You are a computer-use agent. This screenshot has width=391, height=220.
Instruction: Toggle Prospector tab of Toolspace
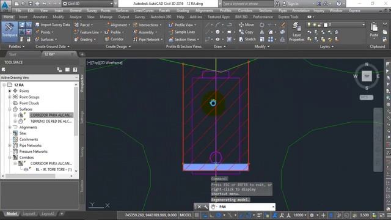[x=82, y=83]
